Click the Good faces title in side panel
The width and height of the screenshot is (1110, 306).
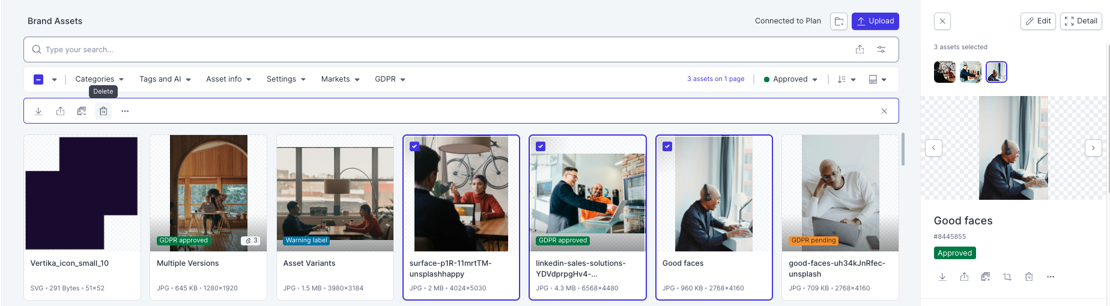click(x=963, y=221)
